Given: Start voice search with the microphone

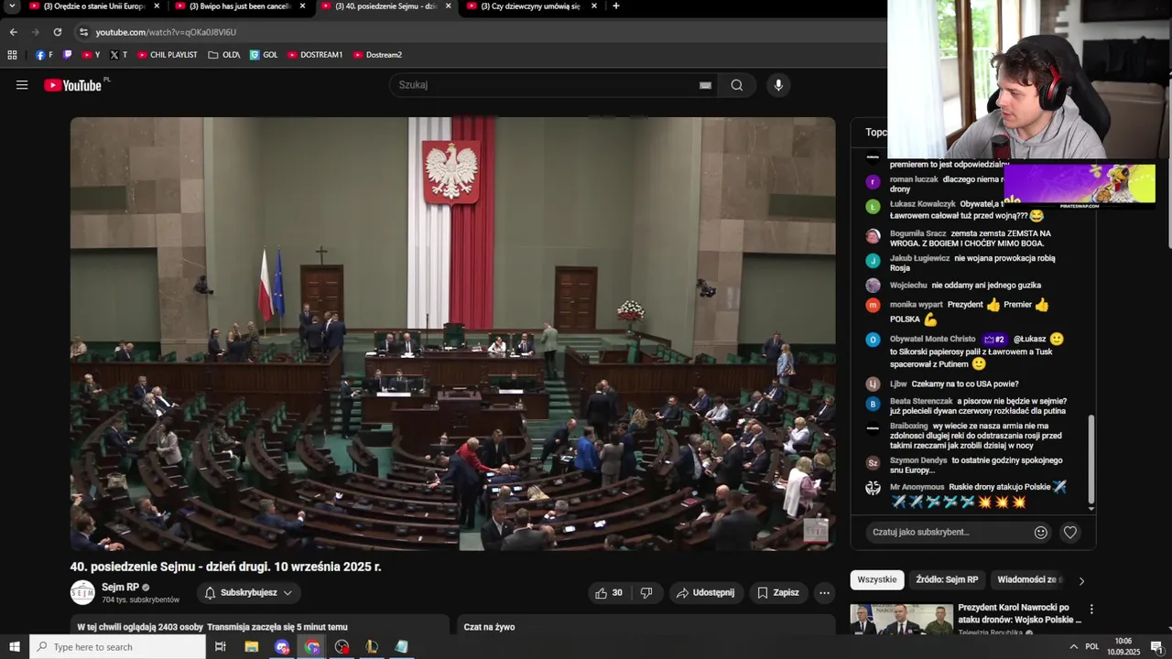Looking at the screenshot, I should point(778,85).
